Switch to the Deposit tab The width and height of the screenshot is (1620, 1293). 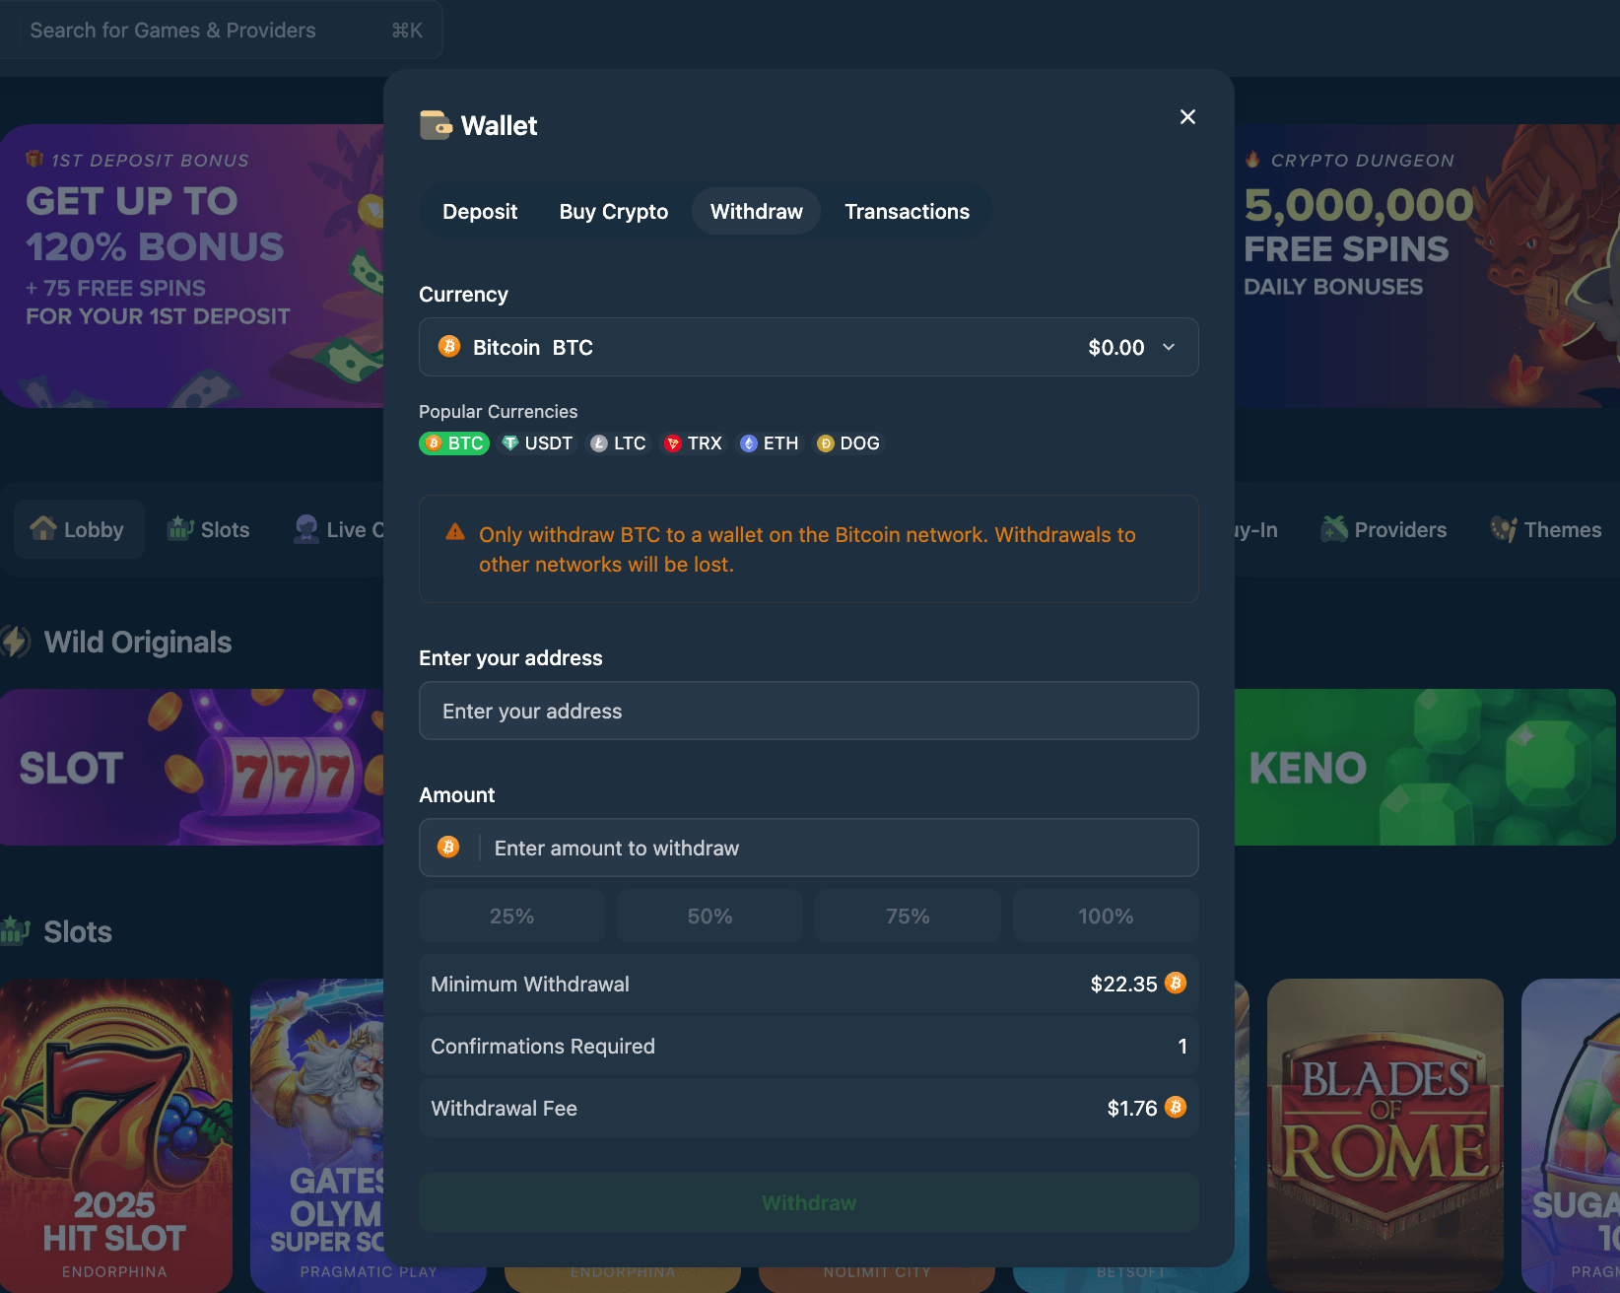480,211
